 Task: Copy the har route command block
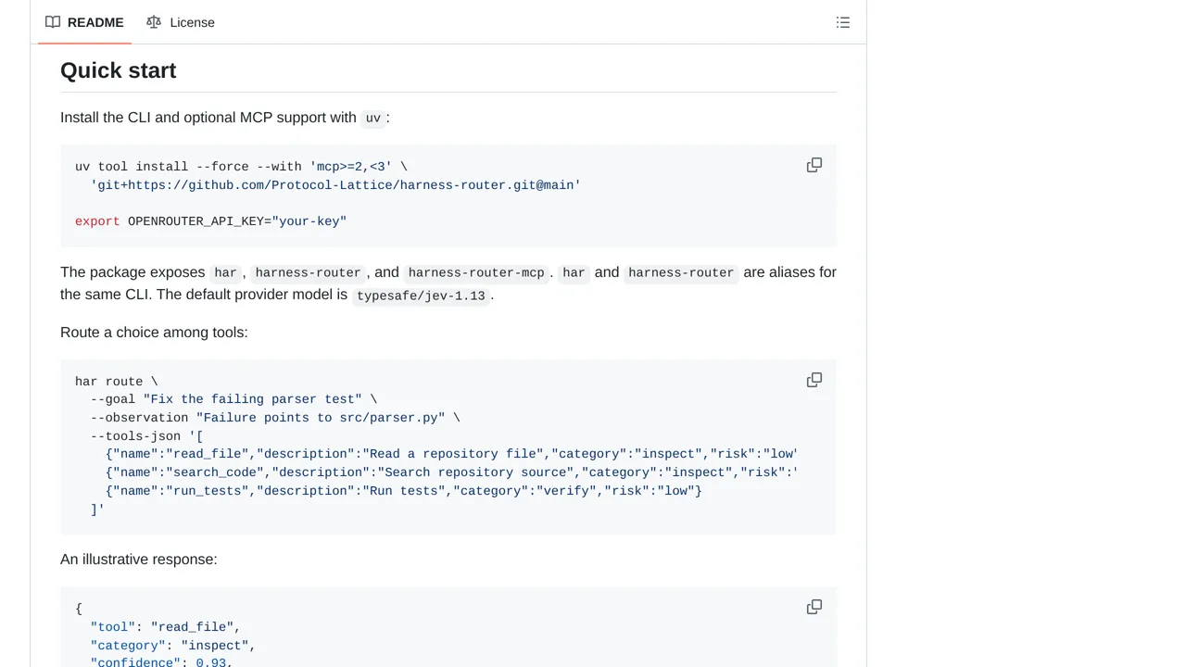[x=814, y=380]
